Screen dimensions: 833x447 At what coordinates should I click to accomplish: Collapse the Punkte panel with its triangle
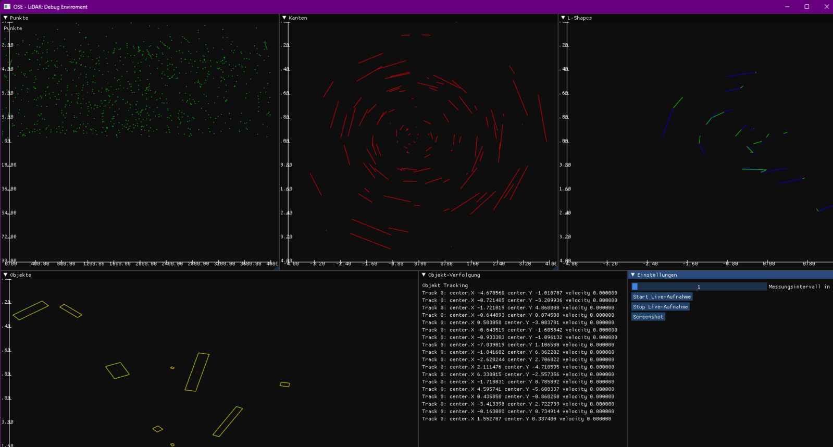coord(6,18)
